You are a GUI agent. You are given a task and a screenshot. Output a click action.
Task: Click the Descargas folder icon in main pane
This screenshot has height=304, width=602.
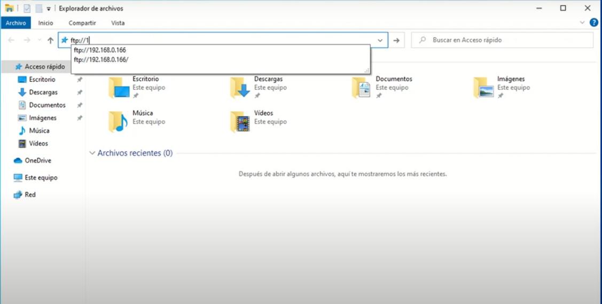point(240,87)
